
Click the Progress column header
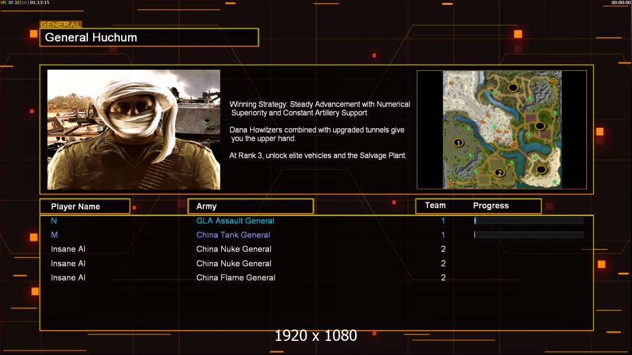[491, 205]
